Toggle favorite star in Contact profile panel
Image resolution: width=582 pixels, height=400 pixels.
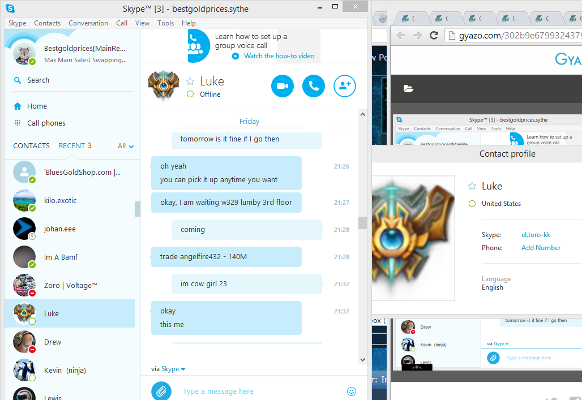(x=472, y=186)
